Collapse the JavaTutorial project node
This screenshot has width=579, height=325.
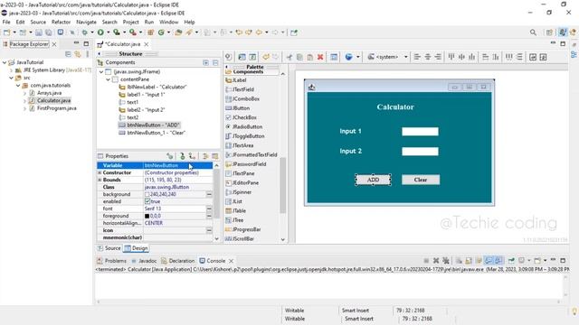coord(5,62)
